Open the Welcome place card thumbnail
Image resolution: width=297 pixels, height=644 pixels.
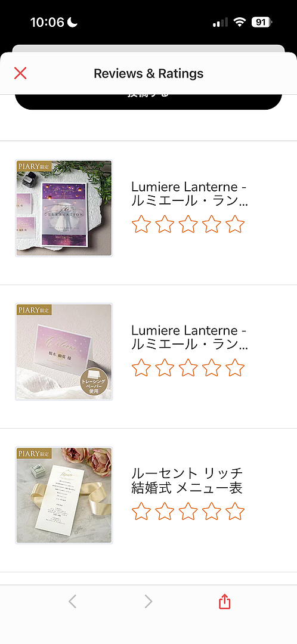point(64,352)
